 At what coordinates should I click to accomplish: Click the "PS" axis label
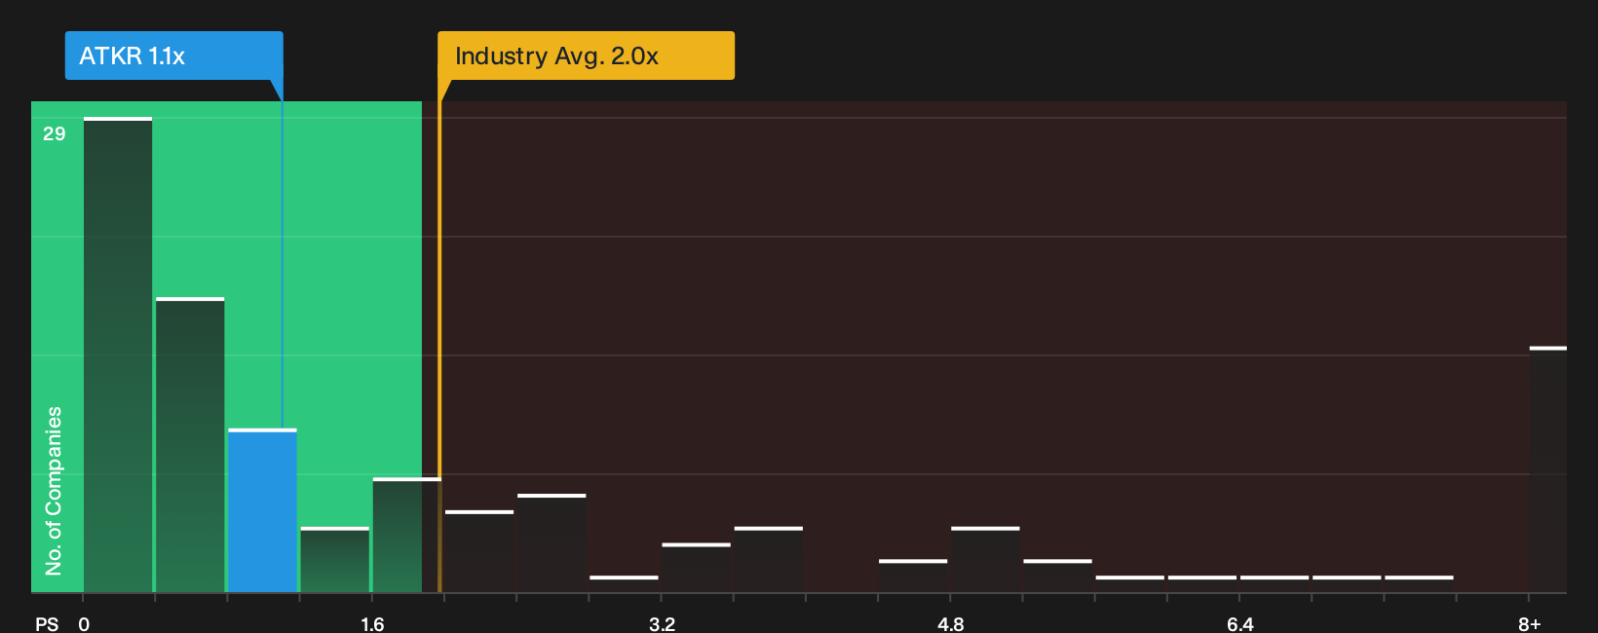pos(47,623)
